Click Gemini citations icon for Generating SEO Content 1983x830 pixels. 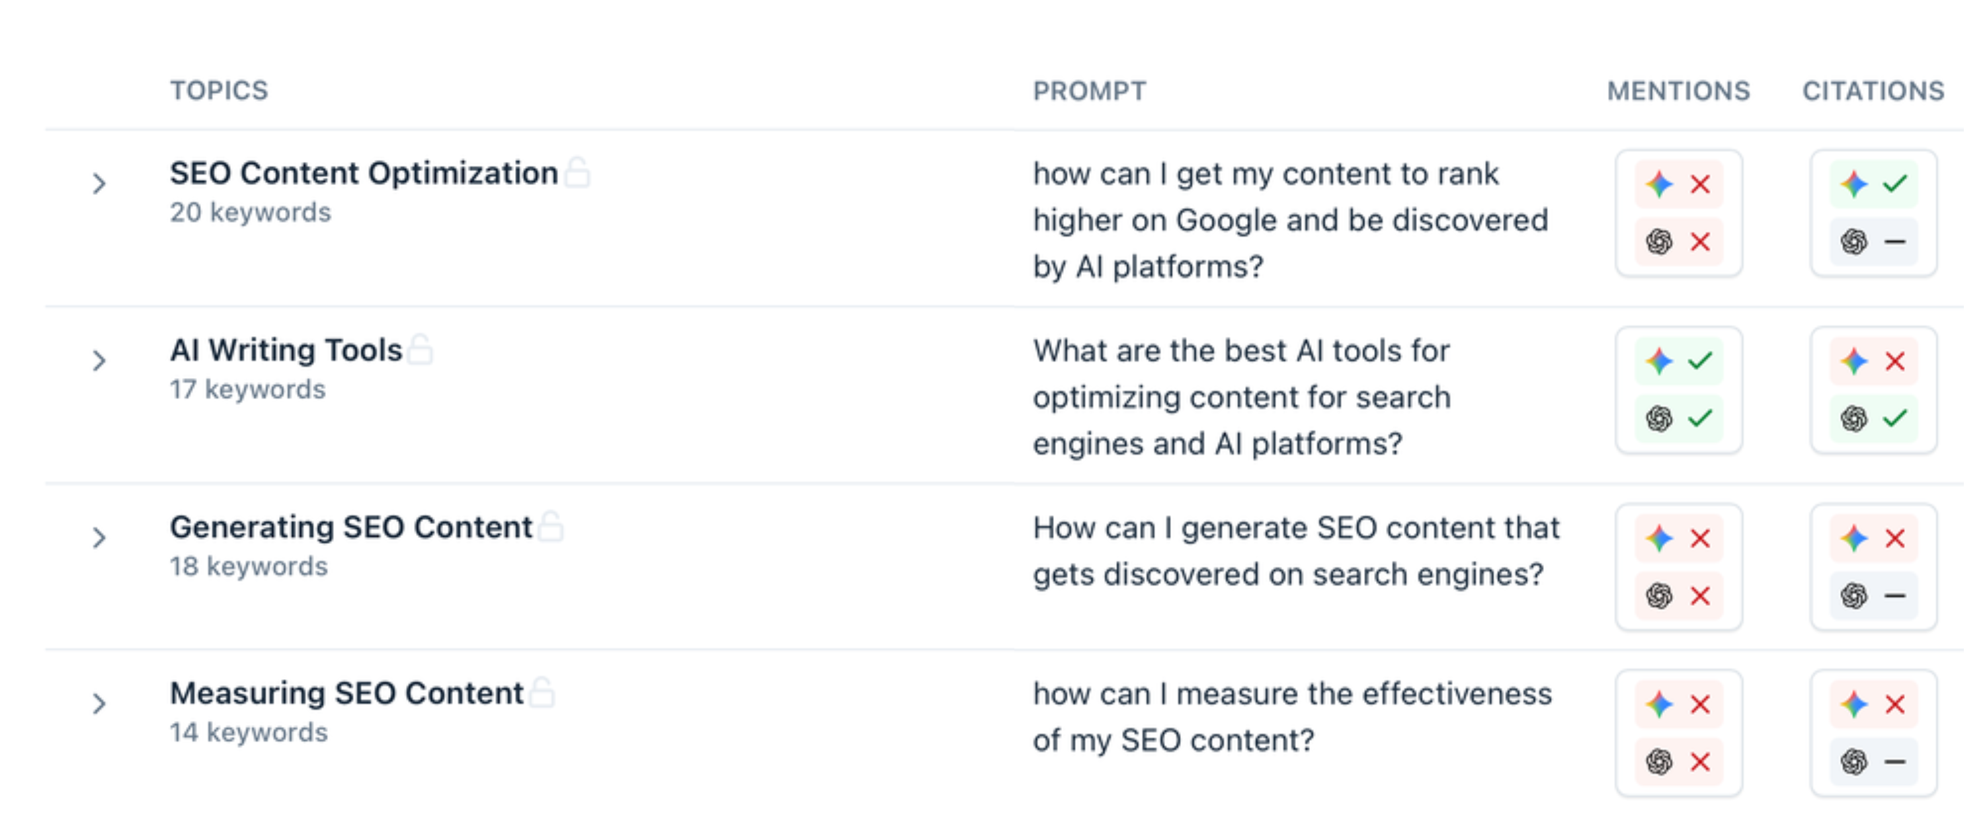tap(1853, 539)
